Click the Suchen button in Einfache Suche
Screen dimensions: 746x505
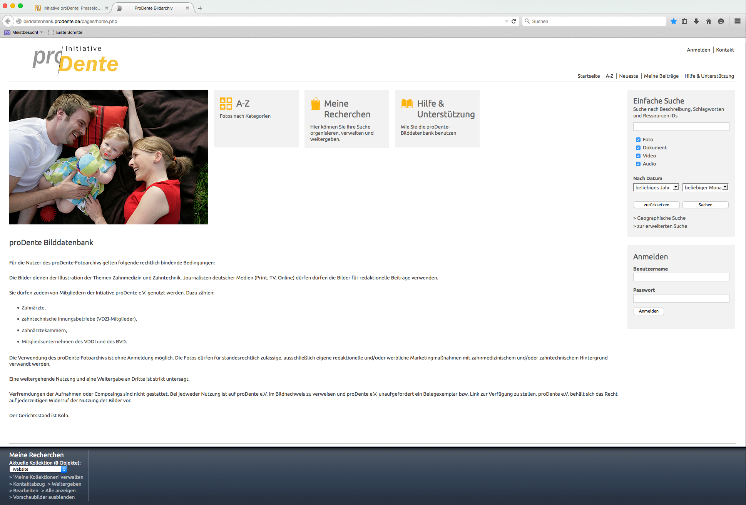[x=705, y=205]
